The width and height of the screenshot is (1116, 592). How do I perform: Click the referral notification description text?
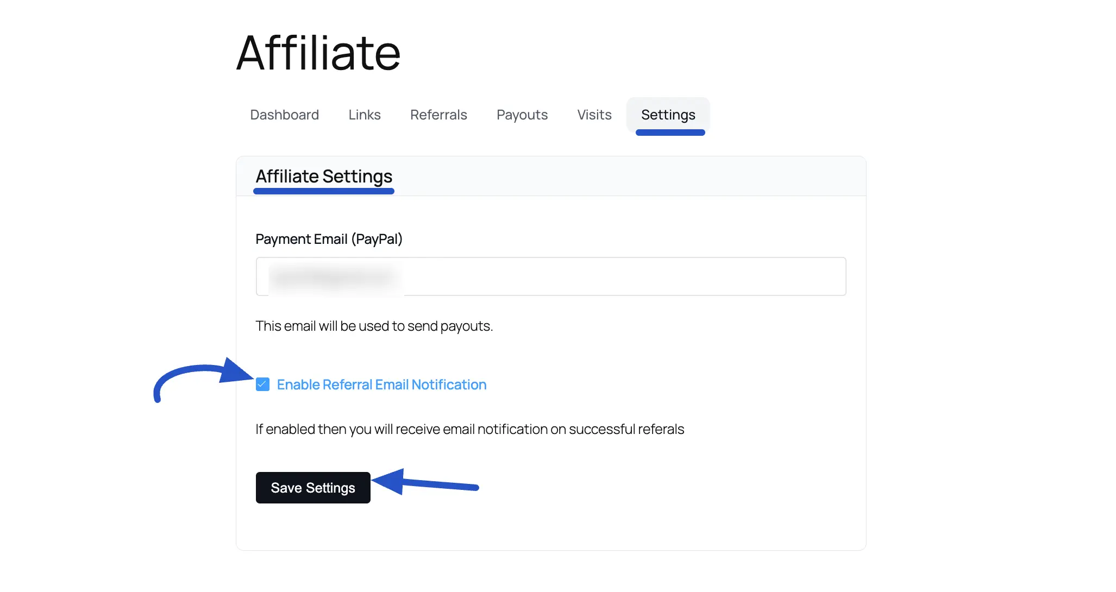471,429
